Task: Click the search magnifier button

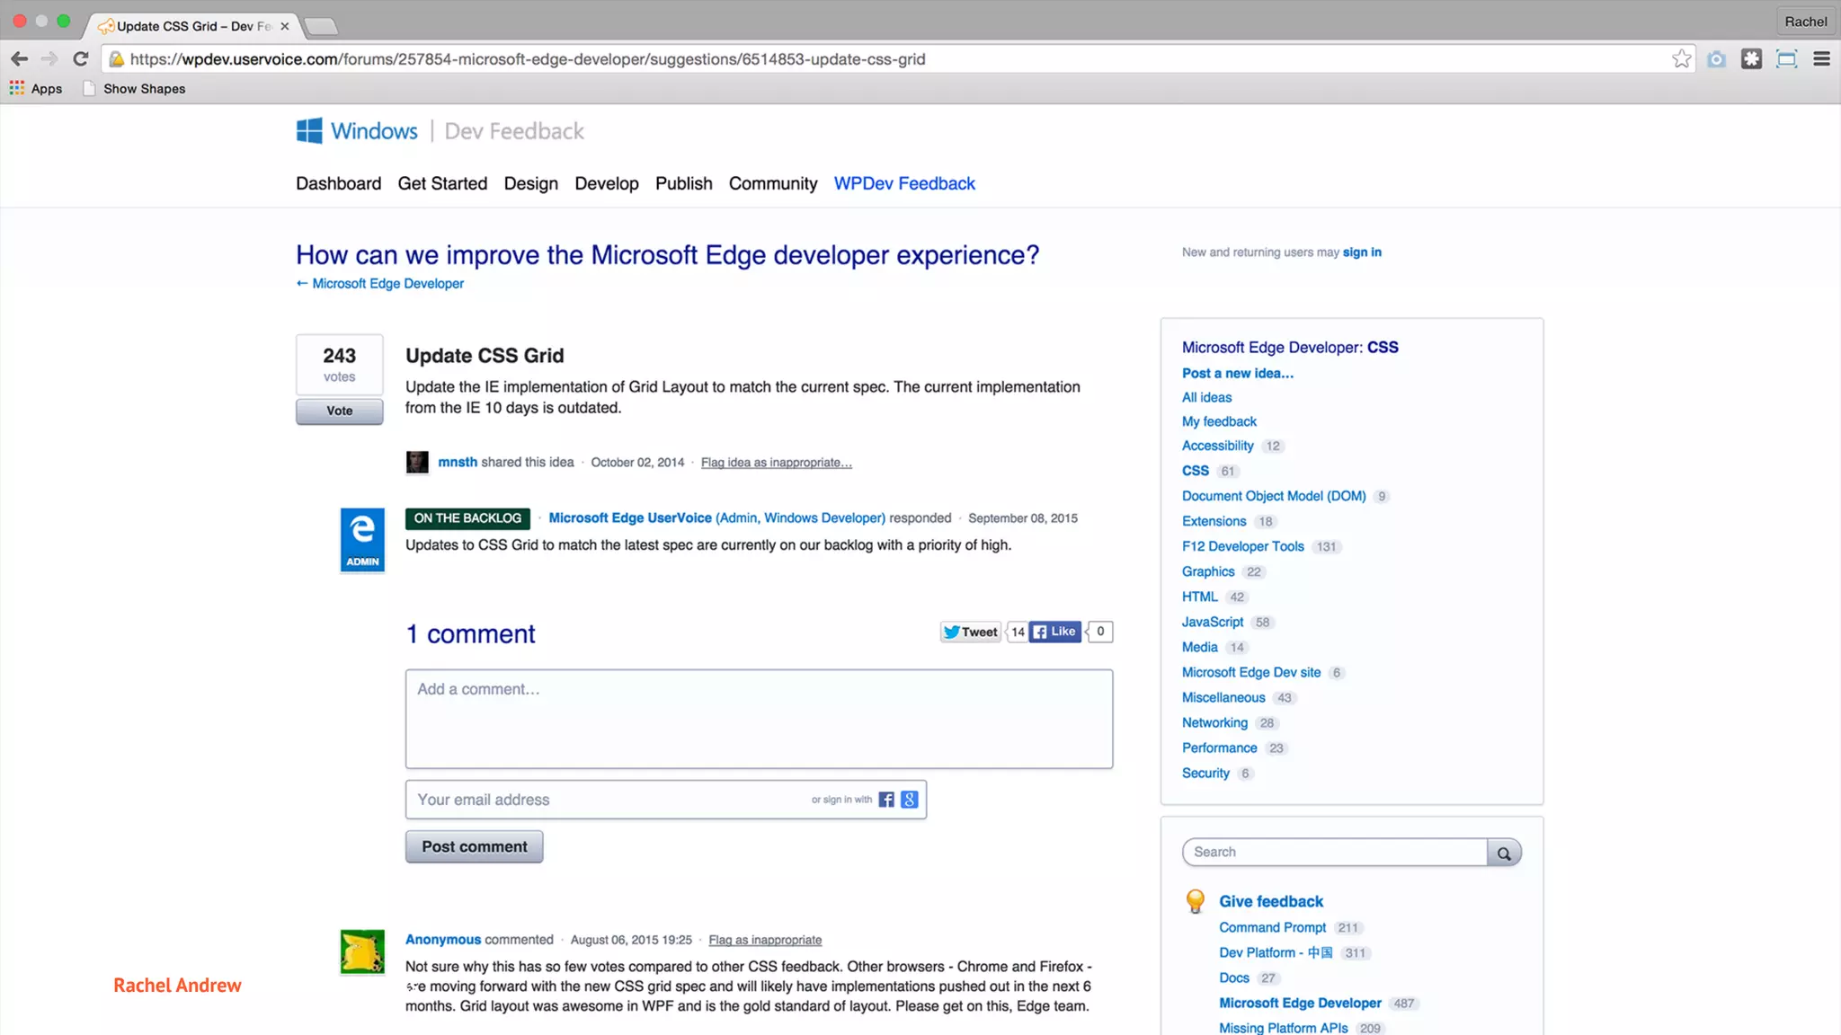Action: pyautogui.click(x=1503, y=853)
